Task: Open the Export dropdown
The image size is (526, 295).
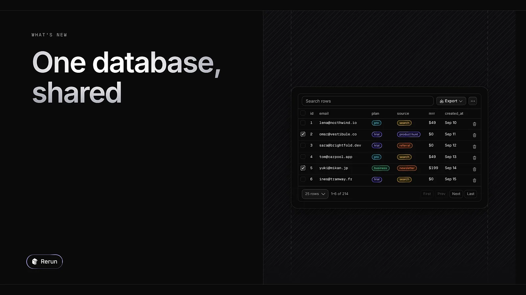Action: pyautogui.click(x=451, y=101)
